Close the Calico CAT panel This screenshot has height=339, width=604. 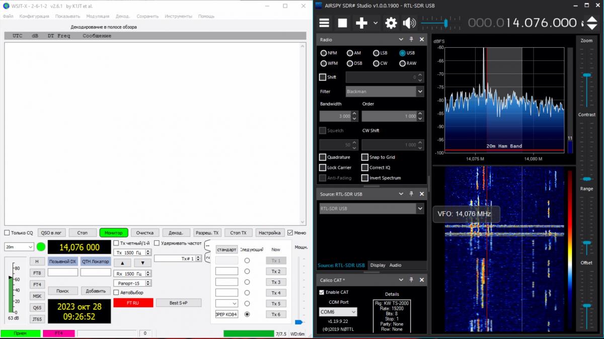[422, 280]
